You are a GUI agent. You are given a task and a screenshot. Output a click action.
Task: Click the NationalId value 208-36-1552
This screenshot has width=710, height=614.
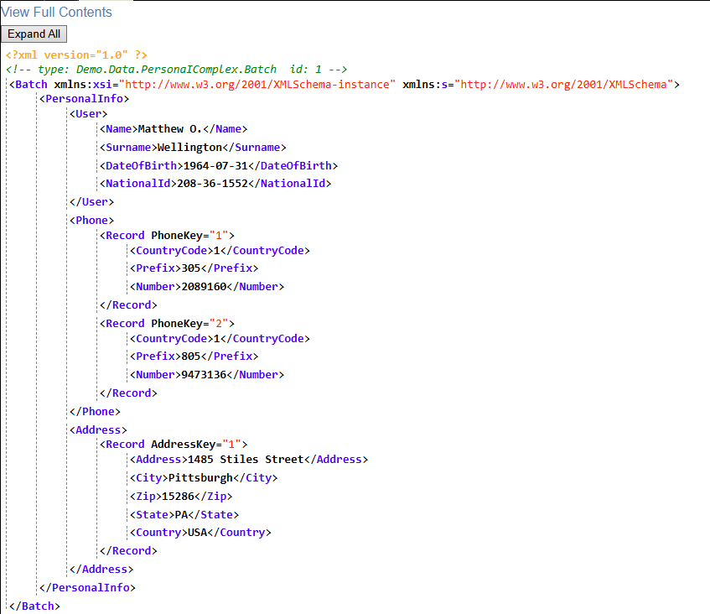pyautogui.click(x=210, y=184)
